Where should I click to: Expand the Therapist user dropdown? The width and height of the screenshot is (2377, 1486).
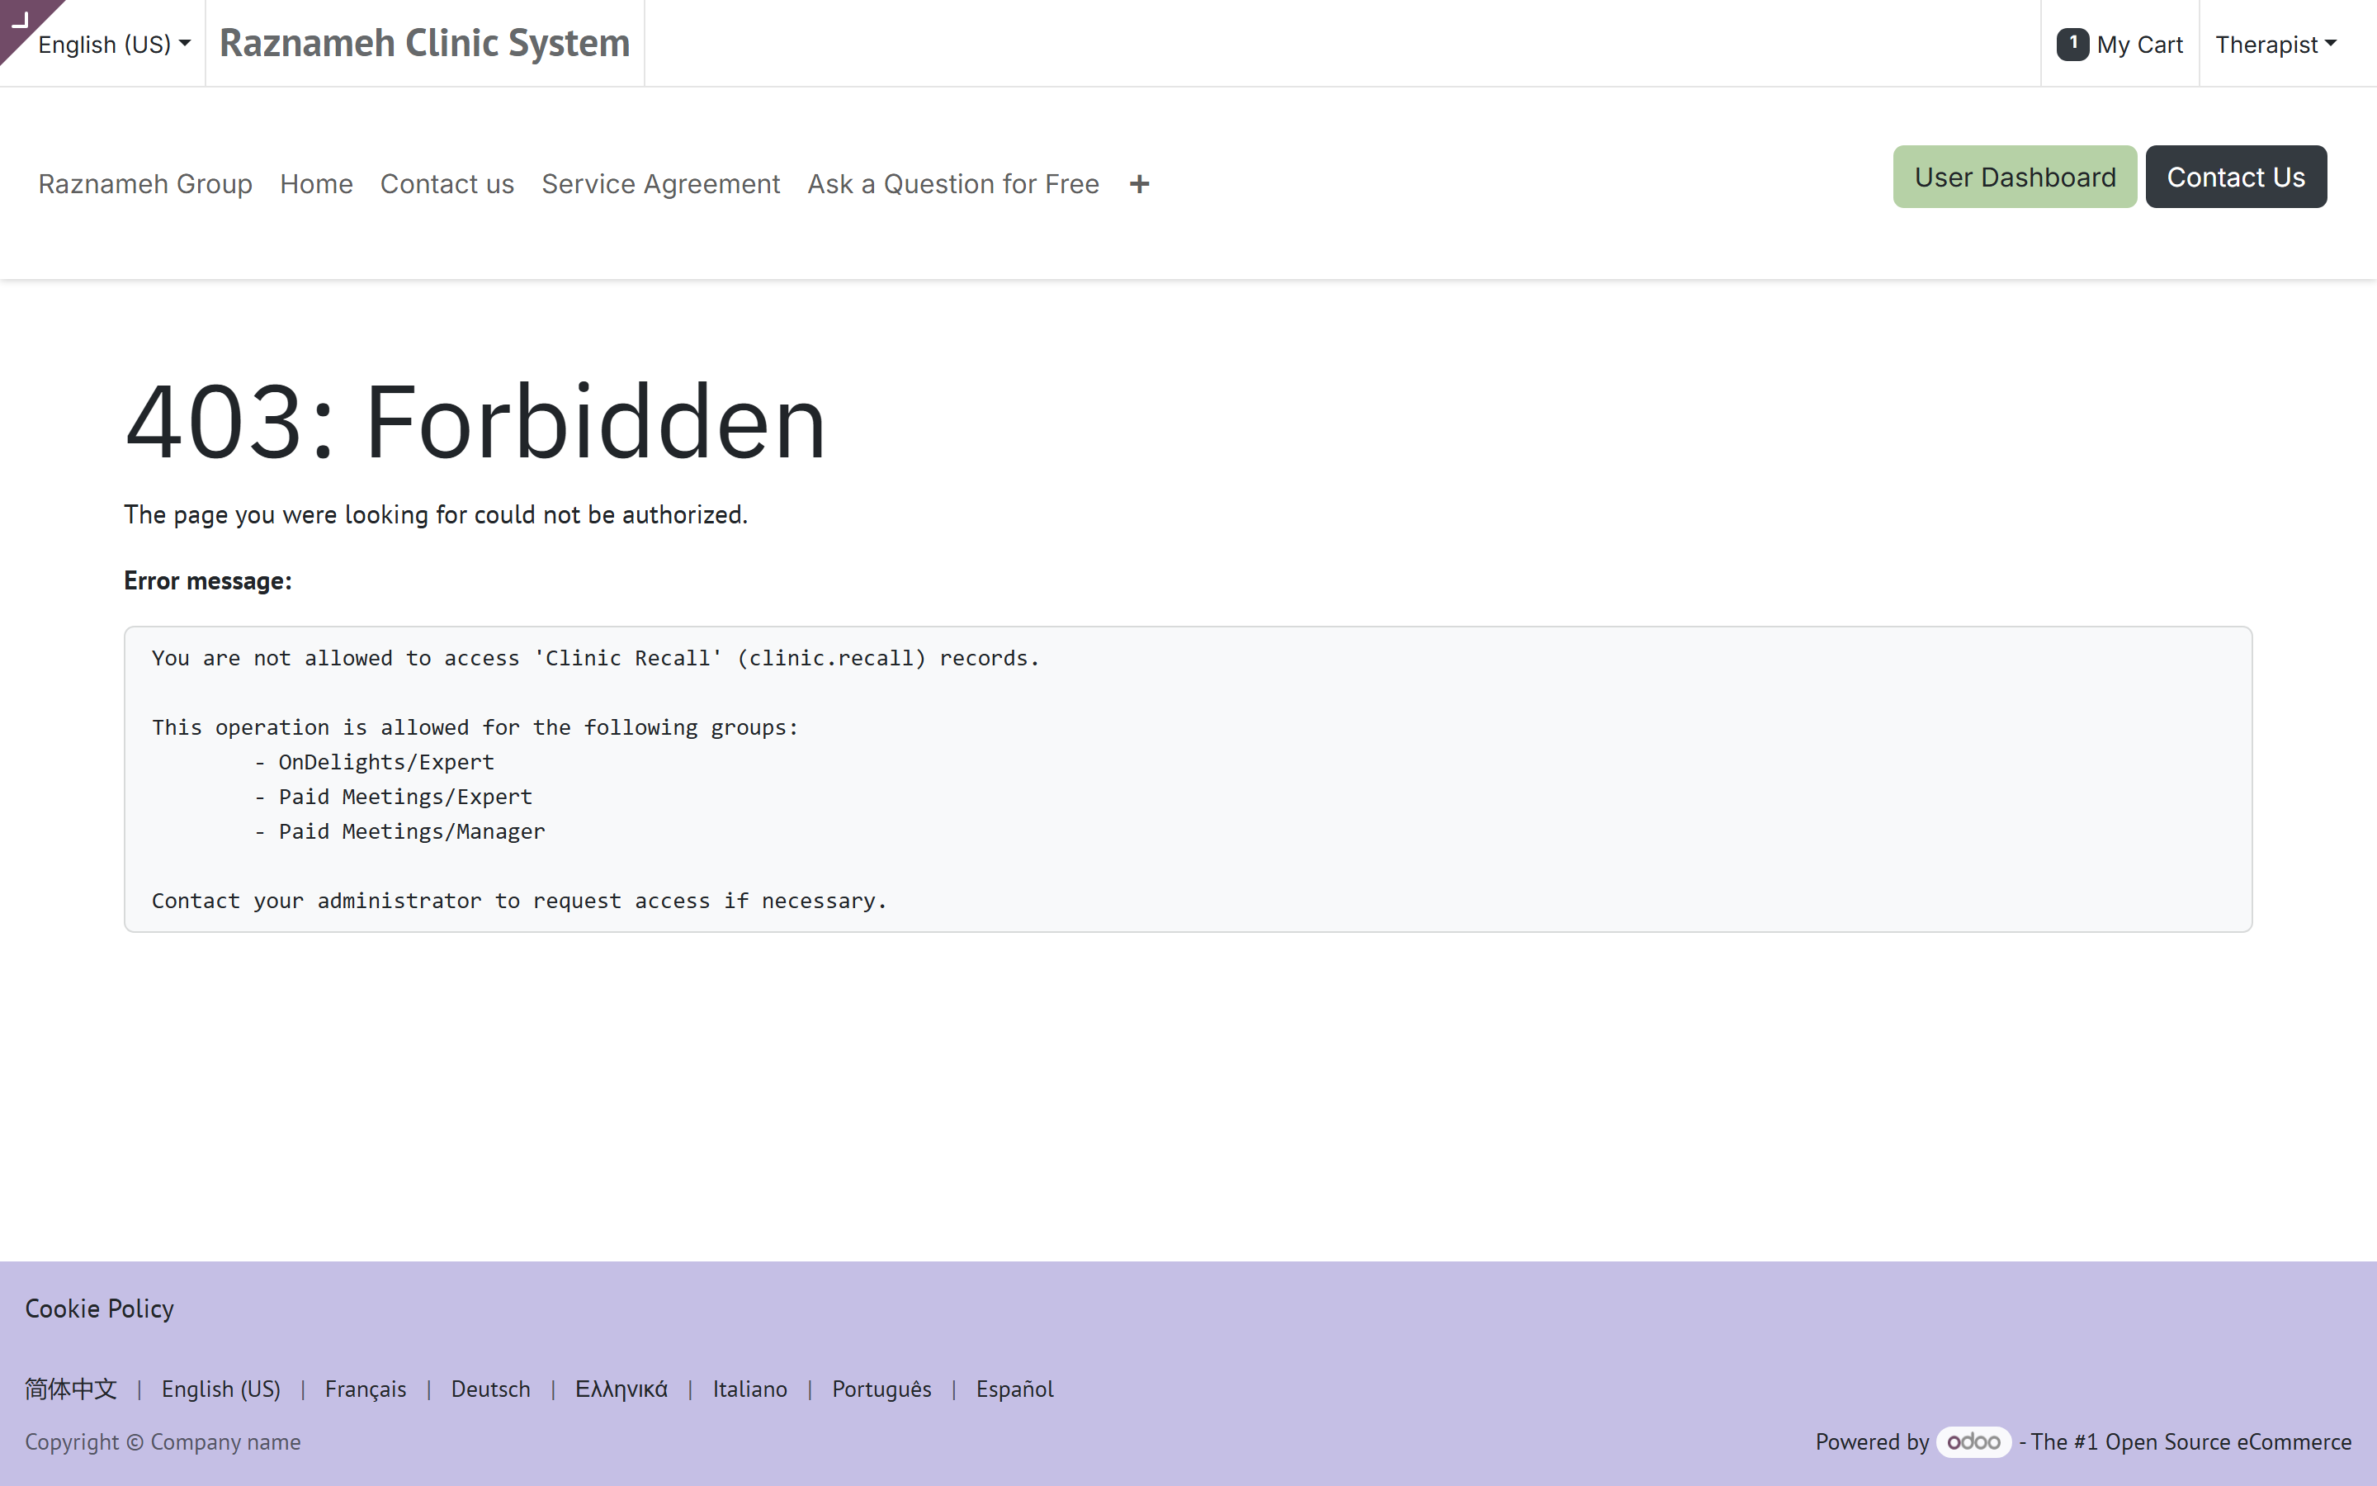(x=2275, y=45)
